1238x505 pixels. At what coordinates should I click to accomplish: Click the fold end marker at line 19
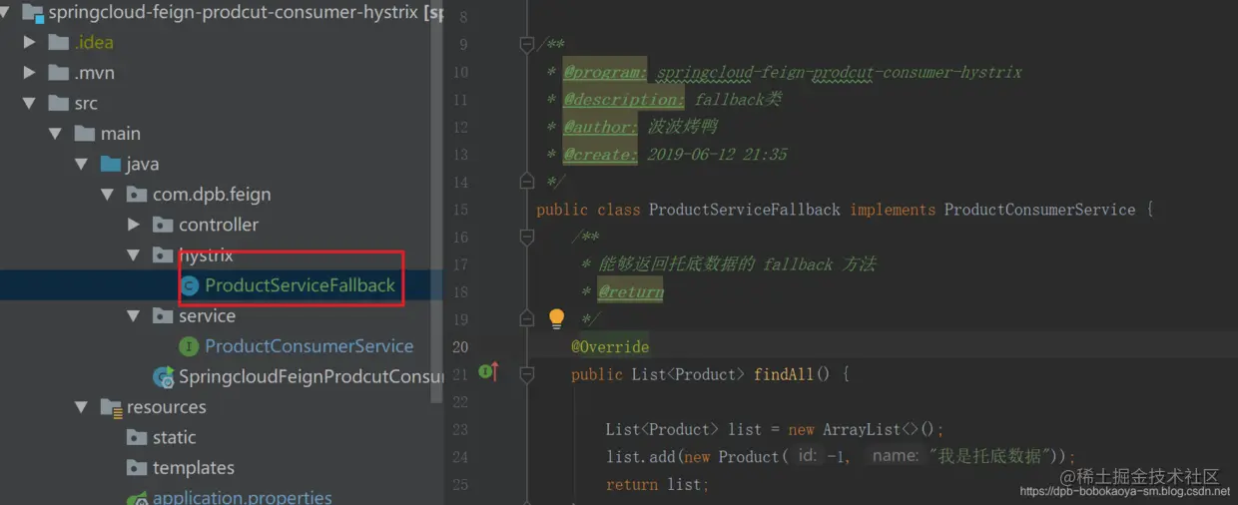(x=527, y=318)
